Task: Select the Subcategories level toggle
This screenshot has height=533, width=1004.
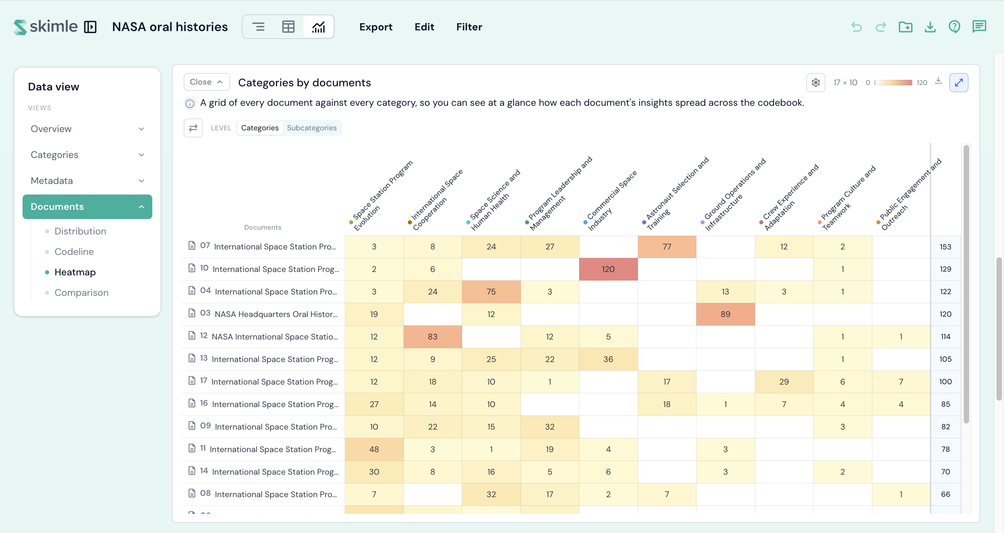Action: pos(312,128)
